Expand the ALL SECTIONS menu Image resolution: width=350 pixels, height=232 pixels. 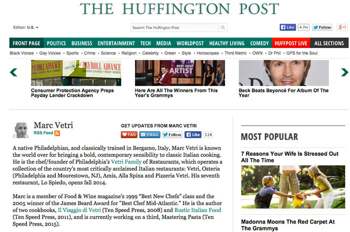pos(328,43)
